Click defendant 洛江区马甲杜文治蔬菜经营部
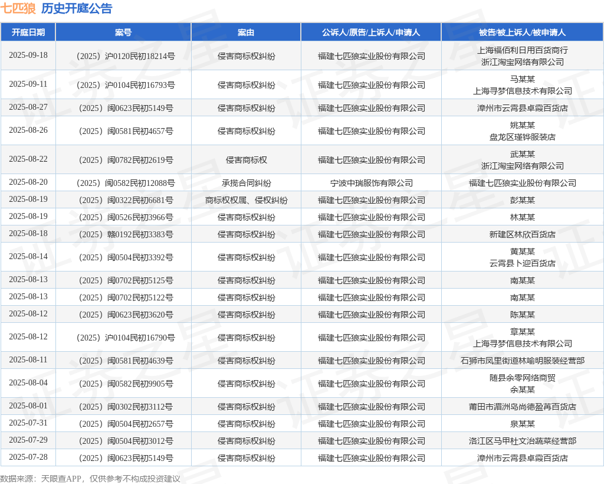The height and width of the screenshot is (484, 604). (x=523, y=442)
